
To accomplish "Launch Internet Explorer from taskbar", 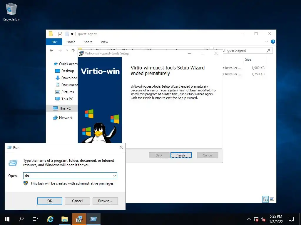I will (50, 219).
